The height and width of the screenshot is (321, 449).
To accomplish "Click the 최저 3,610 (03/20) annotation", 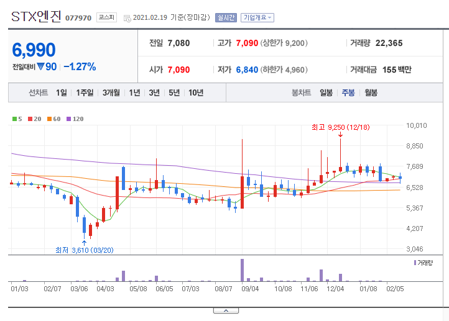I will [x=85, y=250].
